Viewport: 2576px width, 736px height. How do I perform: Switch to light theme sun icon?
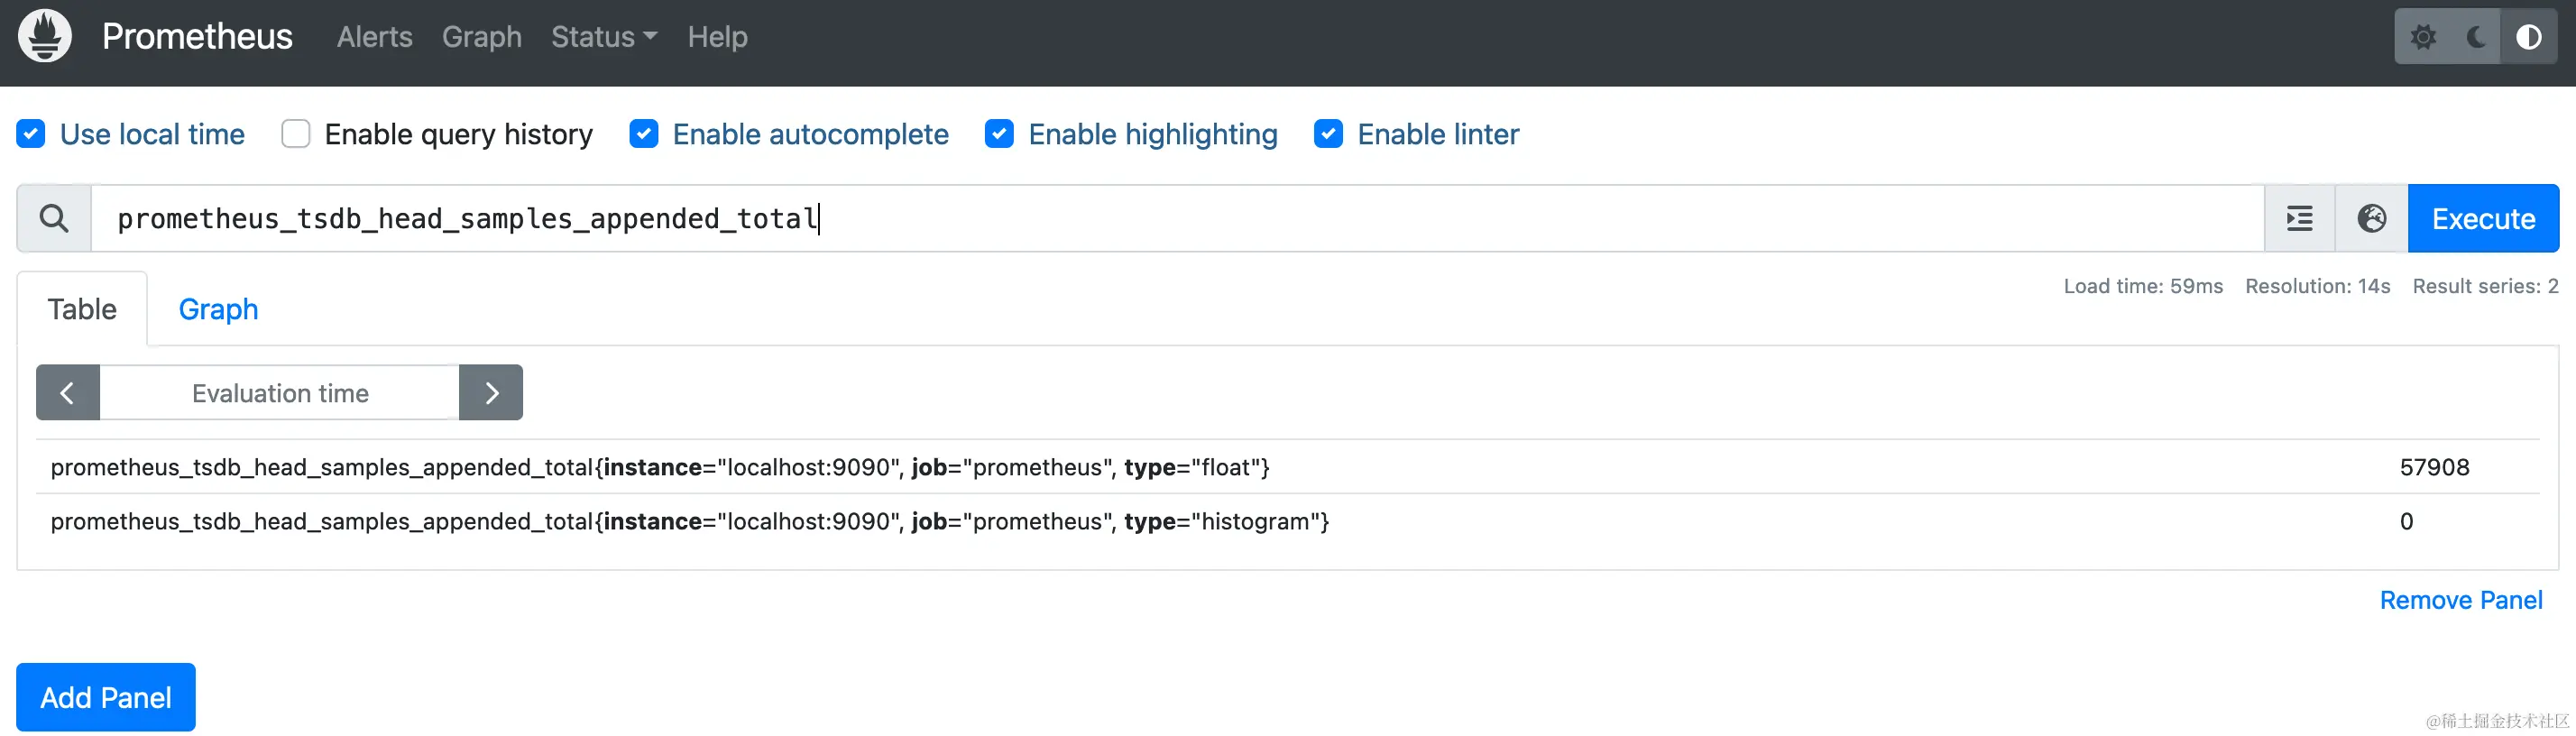coord(2423,37)
